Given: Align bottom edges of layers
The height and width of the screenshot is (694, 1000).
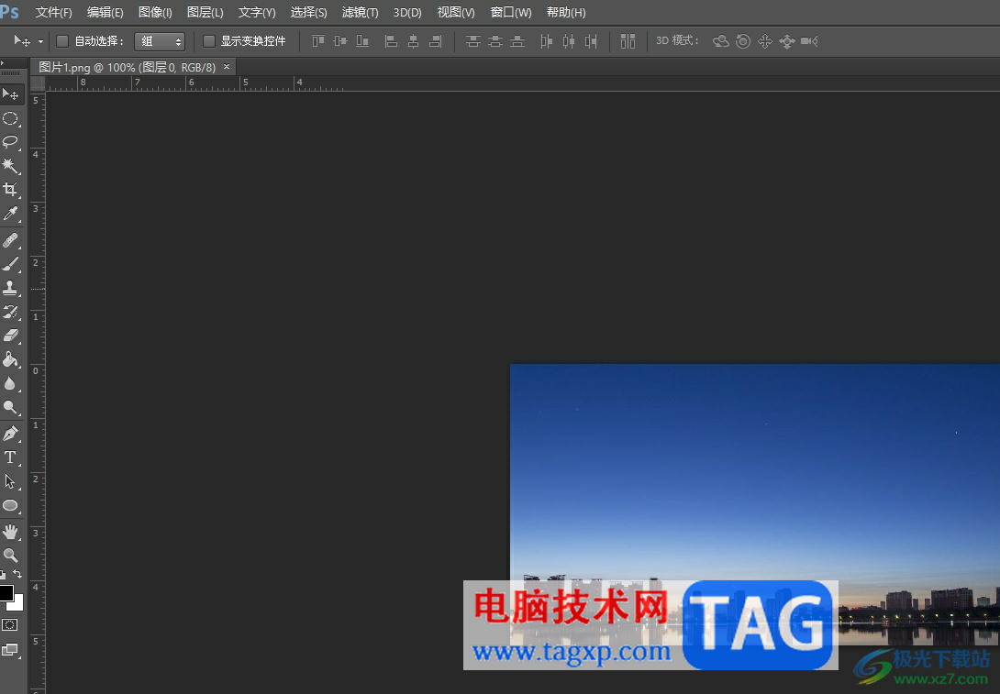Looking at the screenshot, I should (362, 41).
